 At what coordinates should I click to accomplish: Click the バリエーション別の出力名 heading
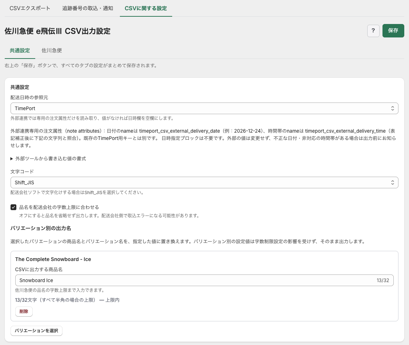(41, 228)
